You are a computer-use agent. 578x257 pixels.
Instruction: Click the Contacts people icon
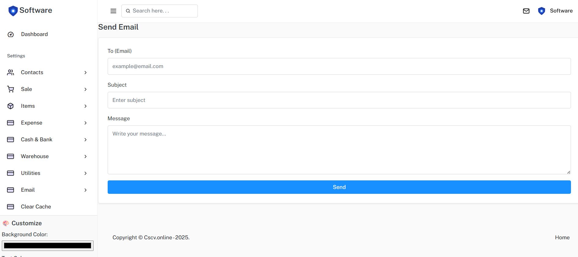[11, 72]
